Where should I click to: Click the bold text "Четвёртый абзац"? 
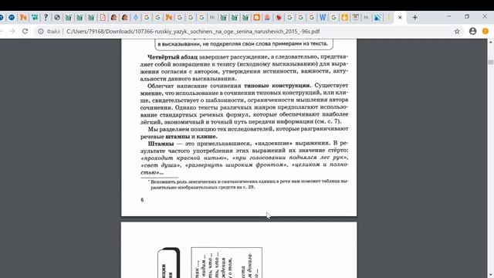tap(173, 57)
